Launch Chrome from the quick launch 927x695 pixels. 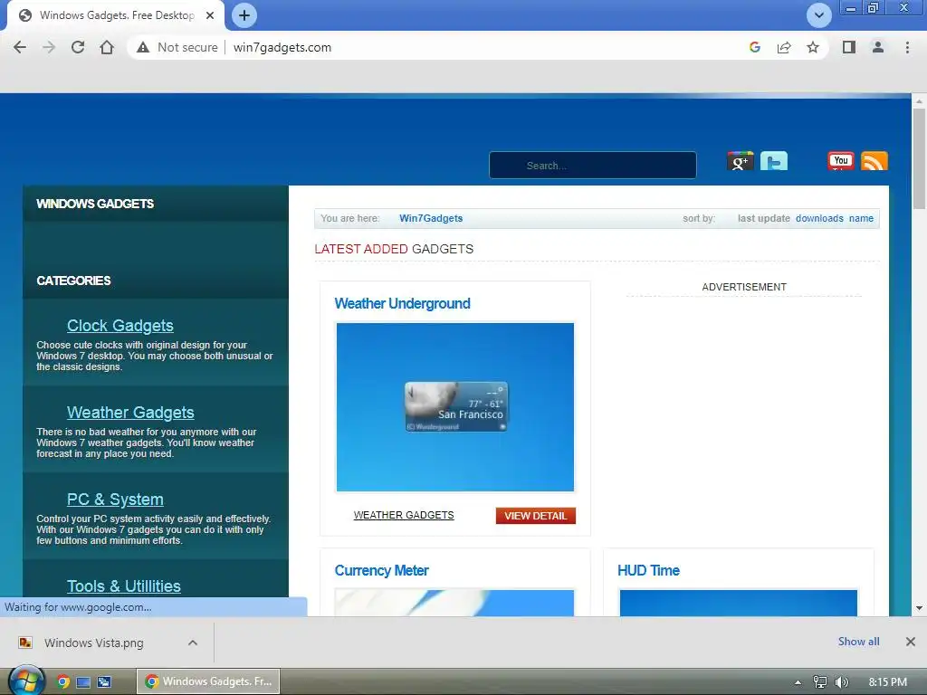(x=62, y=682)
